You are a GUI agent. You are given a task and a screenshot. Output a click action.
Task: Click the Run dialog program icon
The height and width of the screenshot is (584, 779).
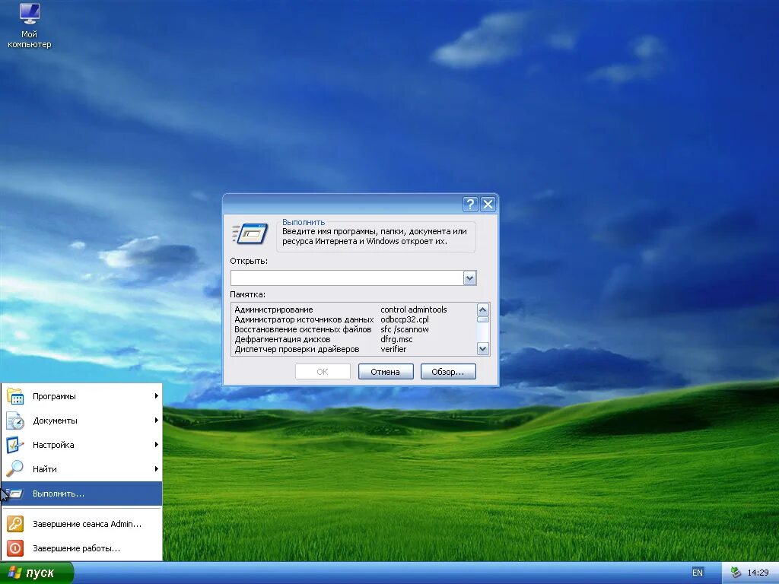pyautogui.click(x=250, y=233)
